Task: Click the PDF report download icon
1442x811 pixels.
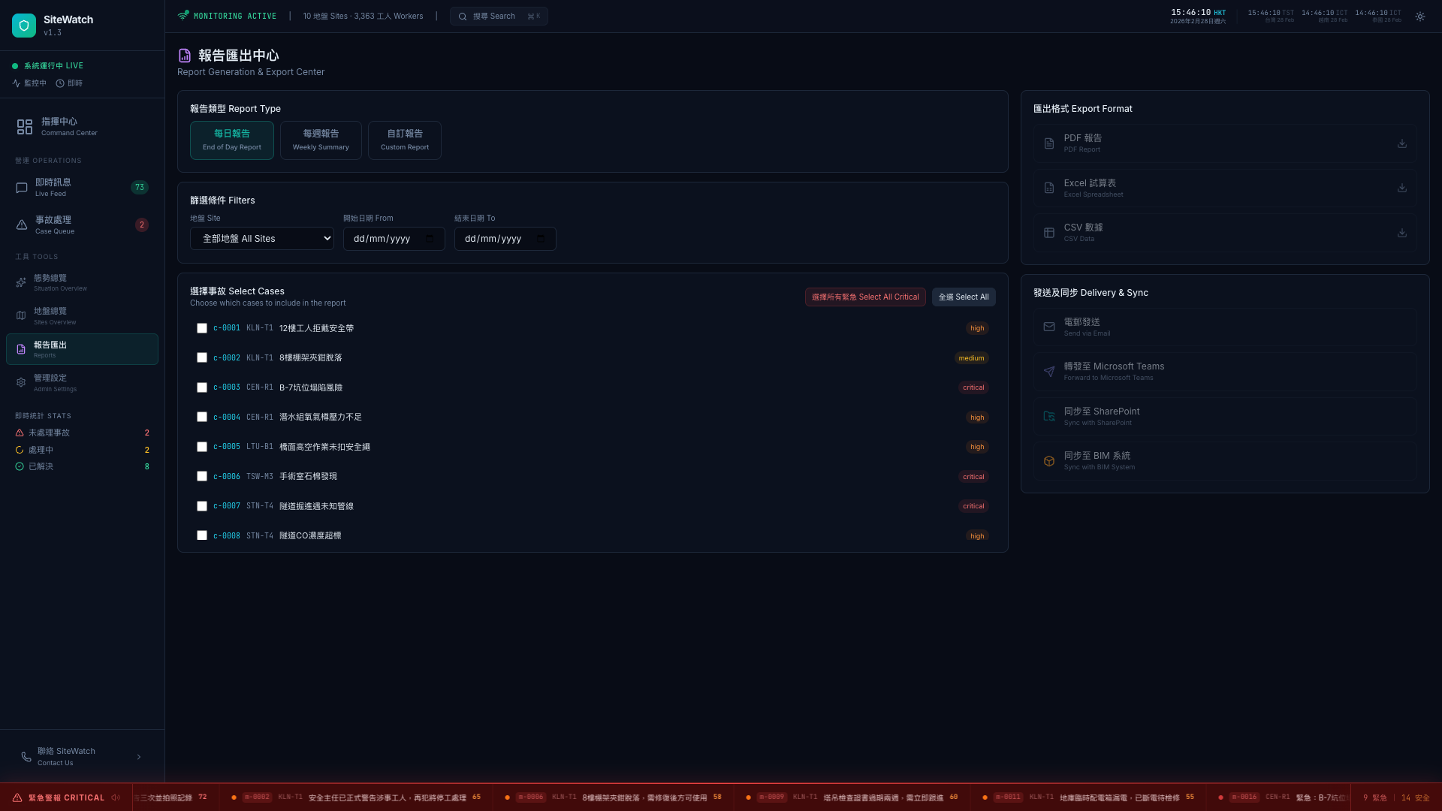Action: [x=1401, y=143]
